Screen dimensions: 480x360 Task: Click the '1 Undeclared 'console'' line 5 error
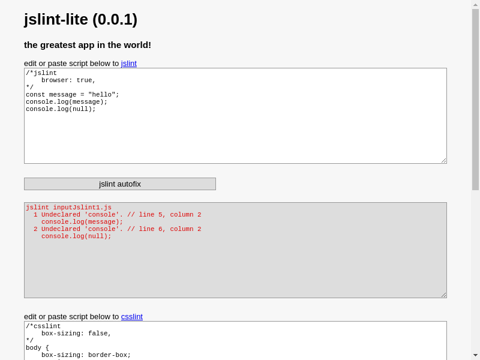117,215
